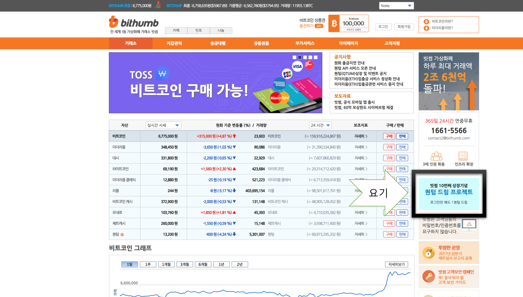Click the orange Bitcoin gift card icon
This screenshot has width=523, height=297.
[x=348, y=23]
